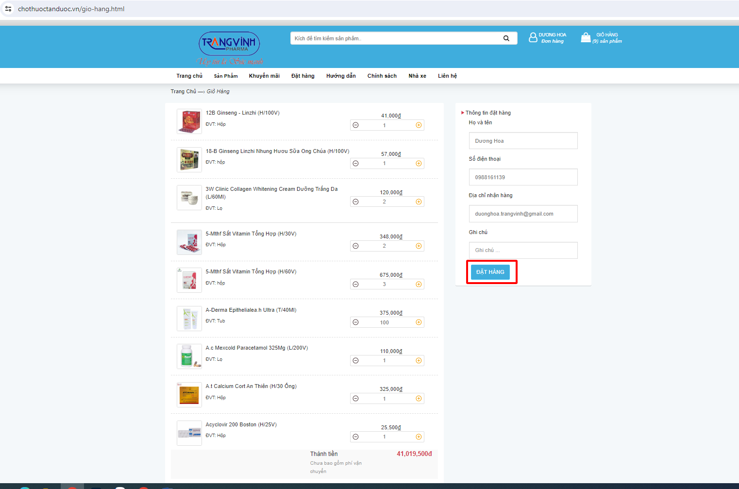This screenshot has width=739, height=489.
Task: Open 5-Mthf Sắt Vitamin H/30V thumbnail
Action: pos(189,242)
